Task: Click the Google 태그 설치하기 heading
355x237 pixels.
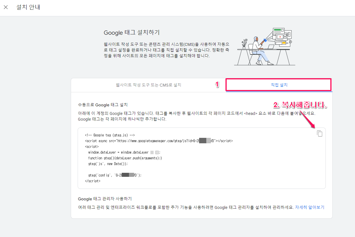Action: pos(132,33)
